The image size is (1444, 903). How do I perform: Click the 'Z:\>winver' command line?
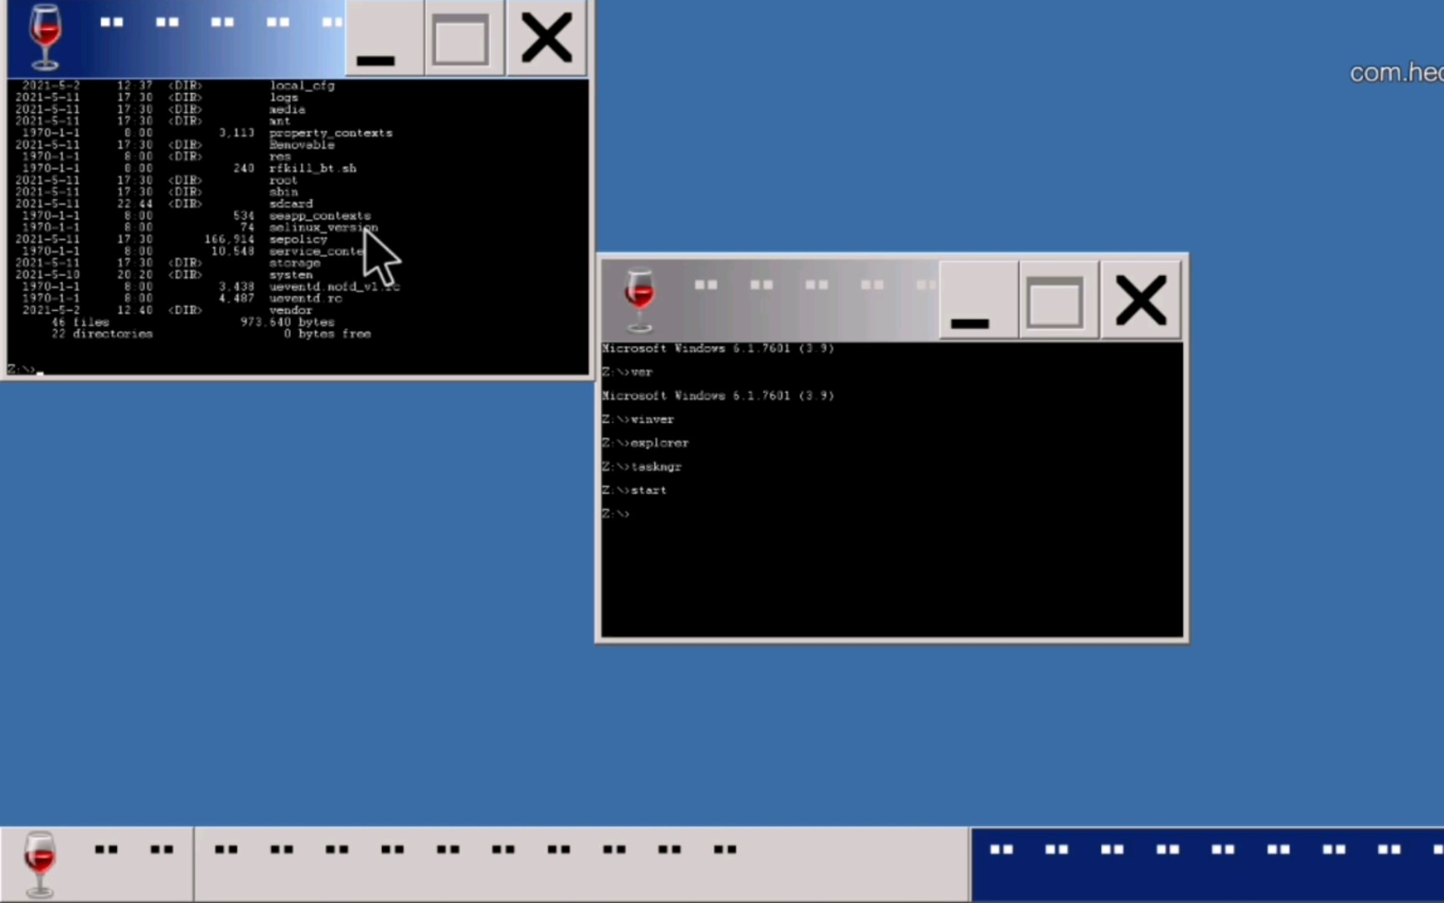(638, 420)
